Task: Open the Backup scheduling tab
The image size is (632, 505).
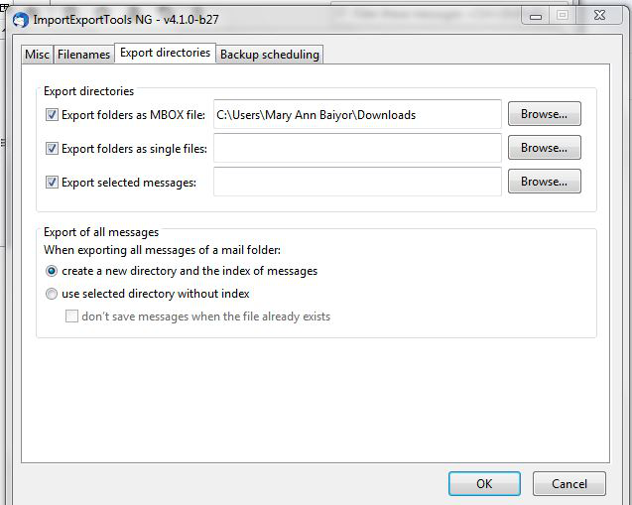Action: click(270, 54)
